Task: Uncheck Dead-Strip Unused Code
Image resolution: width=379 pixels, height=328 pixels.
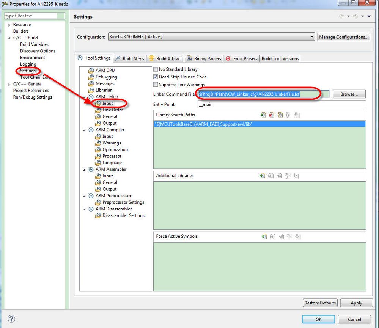Action: coord(156,77)
